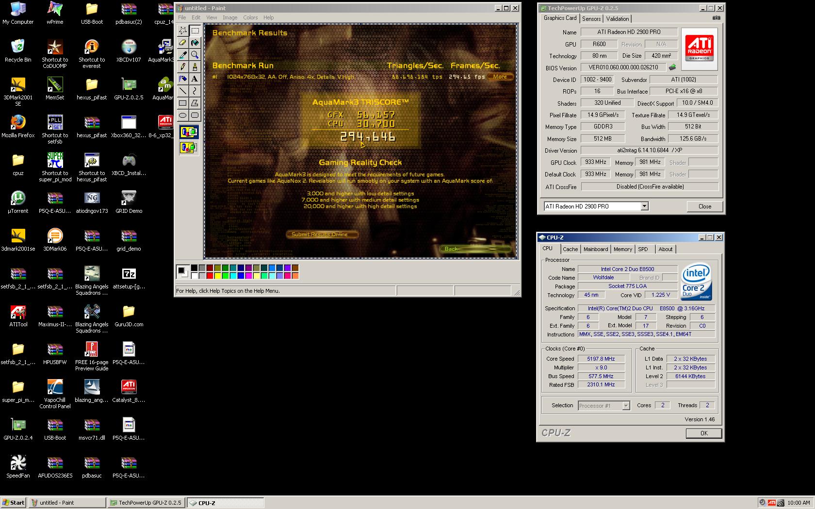Open the Help menu in Paint
Viewport: 815px width, 509px height.
pyautogui.click(x=268, y=17)
